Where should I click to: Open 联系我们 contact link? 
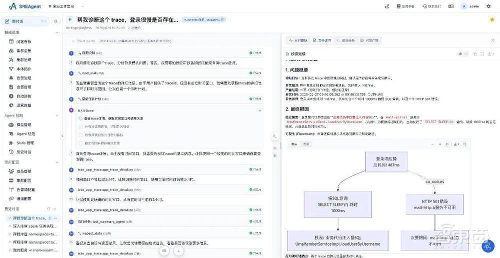click(x=432, y=6)
